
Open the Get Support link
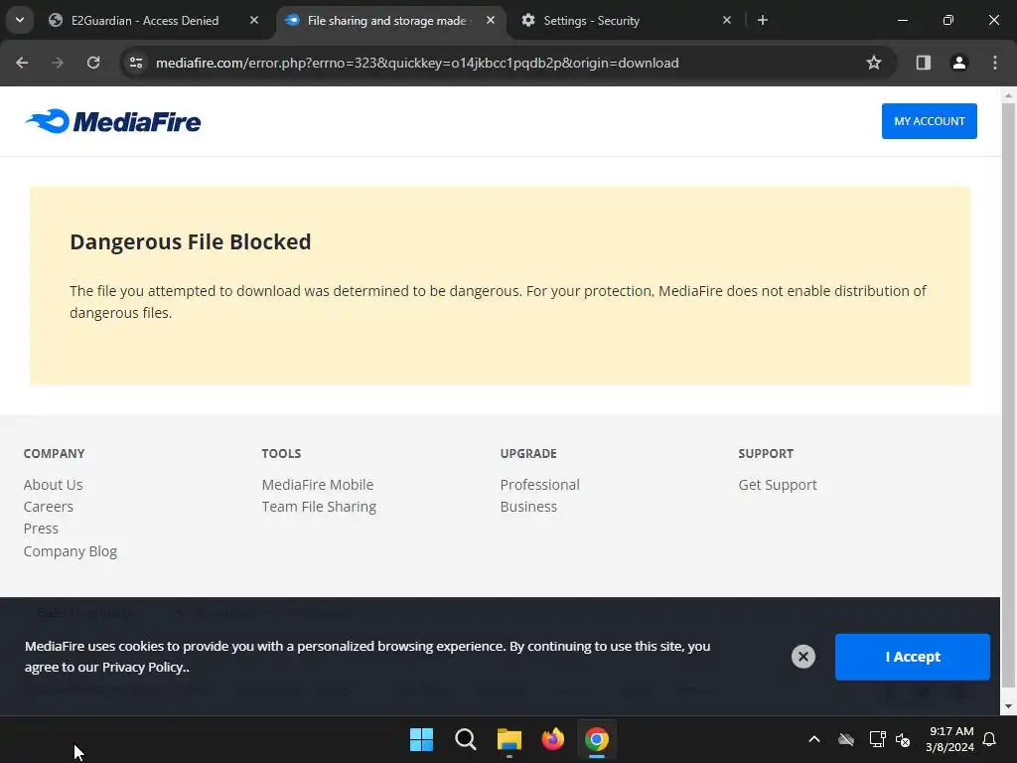pos(778,485)
